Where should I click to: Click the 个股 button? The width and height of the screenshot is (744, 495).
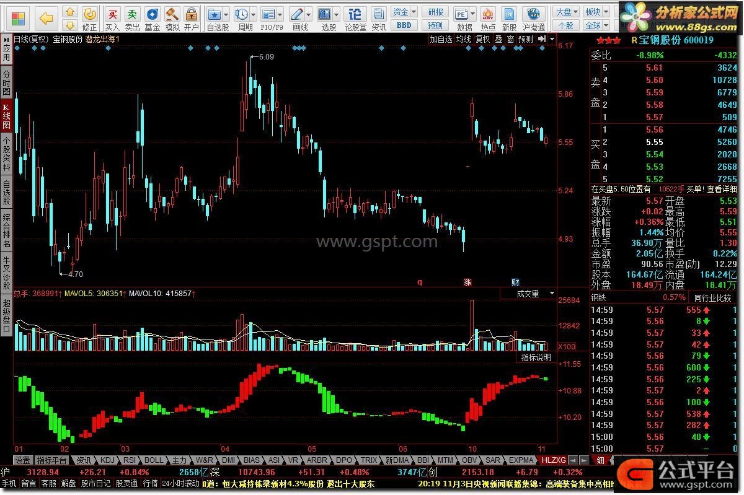click(566, 25)
